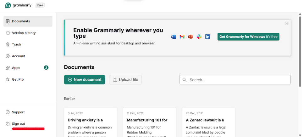Click the Gmail icon in banner
Viewport: 303px width, 137px height.
(x=182, y=37)
